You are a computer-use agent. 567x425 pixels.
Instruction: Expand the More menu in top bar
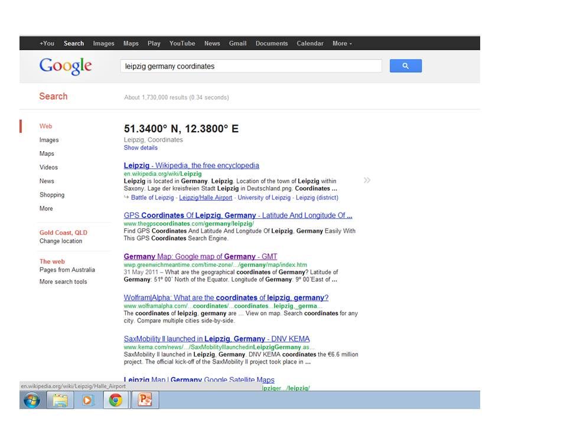pyautogui.click(x=342, y=43)
